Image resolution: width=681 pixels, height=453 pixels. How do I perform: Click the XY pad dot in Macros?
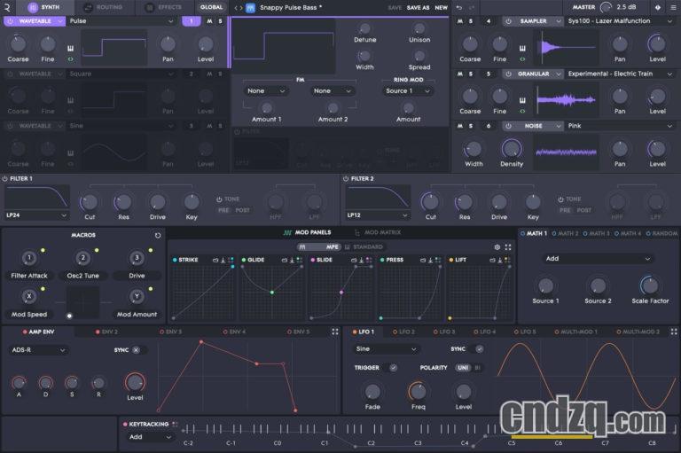pyautogui.click(x=69, y=316)
